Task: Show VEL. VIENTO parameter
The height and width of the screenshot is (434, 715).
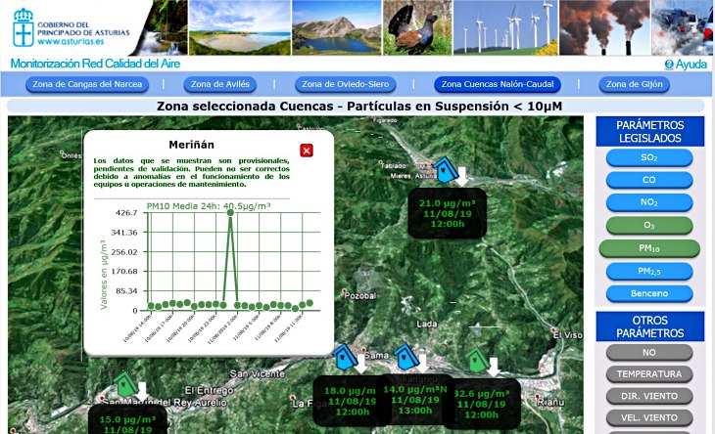Action: 649,417
